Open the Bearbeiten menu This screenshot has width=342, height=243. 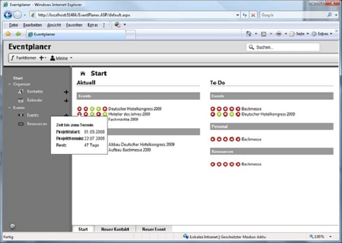[x=32, y=25]
